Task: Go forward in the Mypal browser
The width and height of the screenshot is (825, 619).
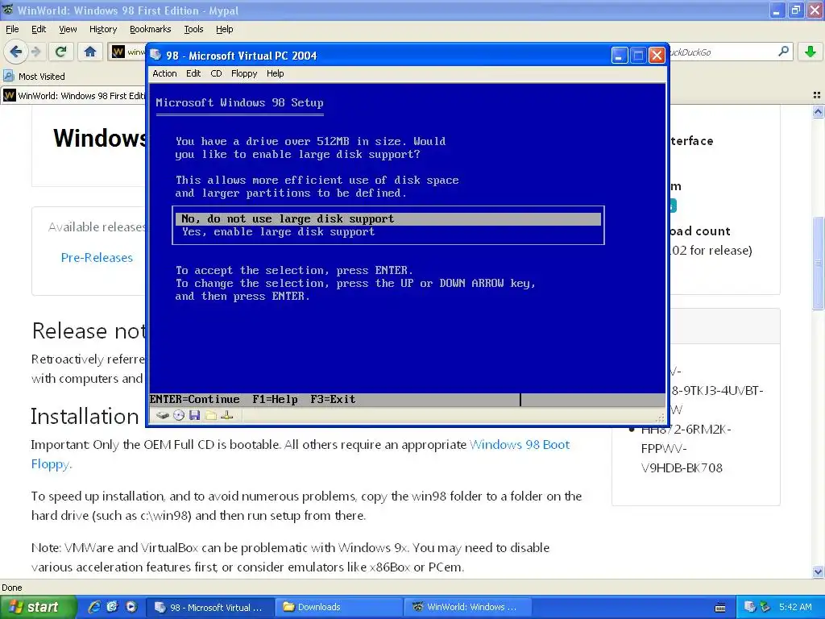Action: [x=35, y=52]
